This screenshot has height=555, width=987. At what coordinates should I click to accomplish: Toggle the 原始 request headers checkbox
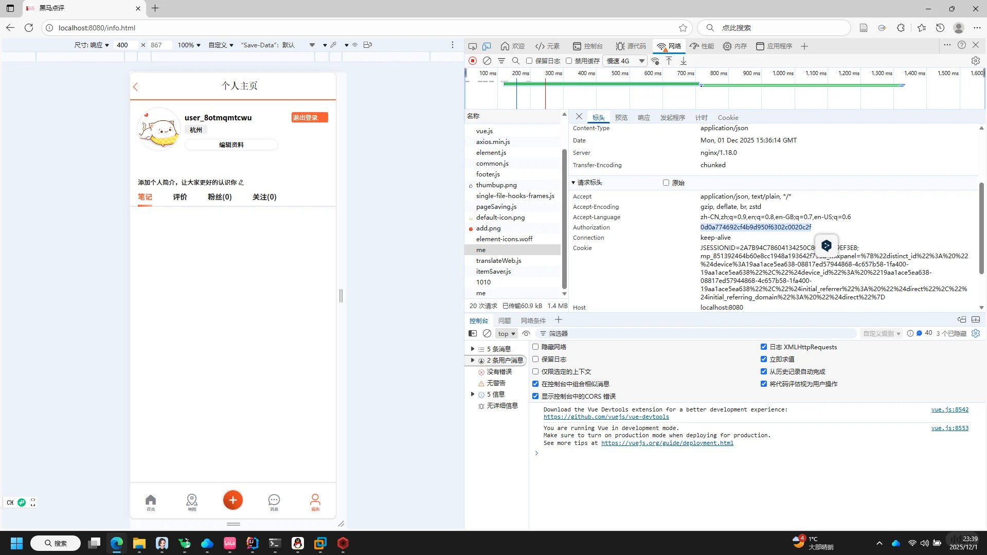pyautogui.click(x=666, y=183)
